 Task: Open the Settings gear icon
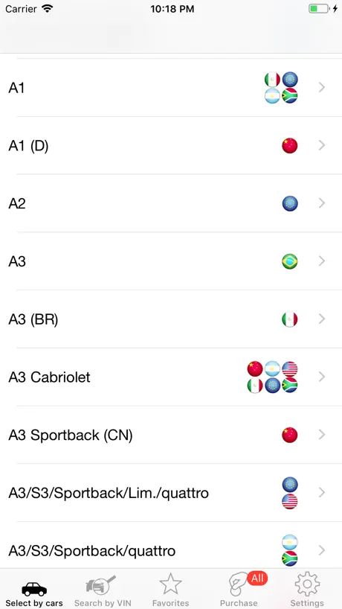(x=307, y=584)
